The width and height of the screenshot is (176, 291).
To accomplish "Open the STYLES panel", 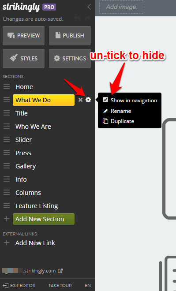I will pos(23,59).
